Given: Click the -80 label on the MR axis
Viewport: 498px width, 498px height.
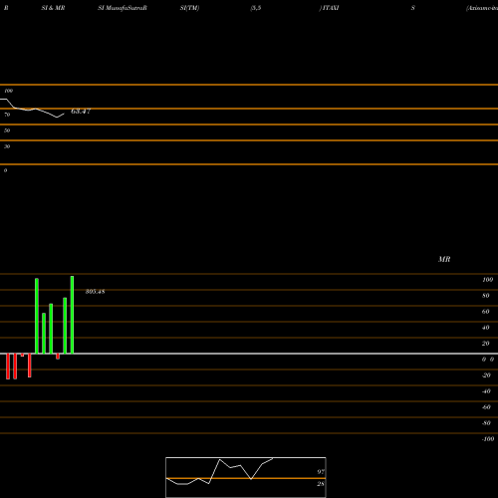Looking at the screenshot, I should pos(486,423).
